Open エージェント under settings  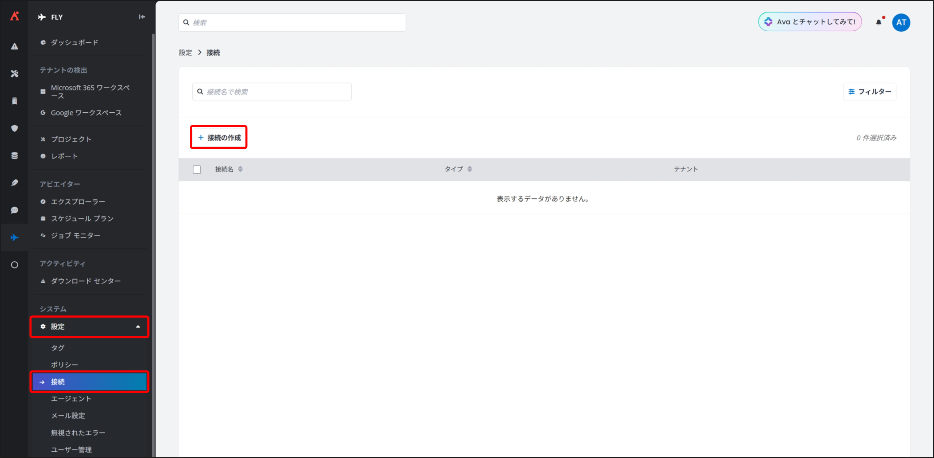pos(71,399)
